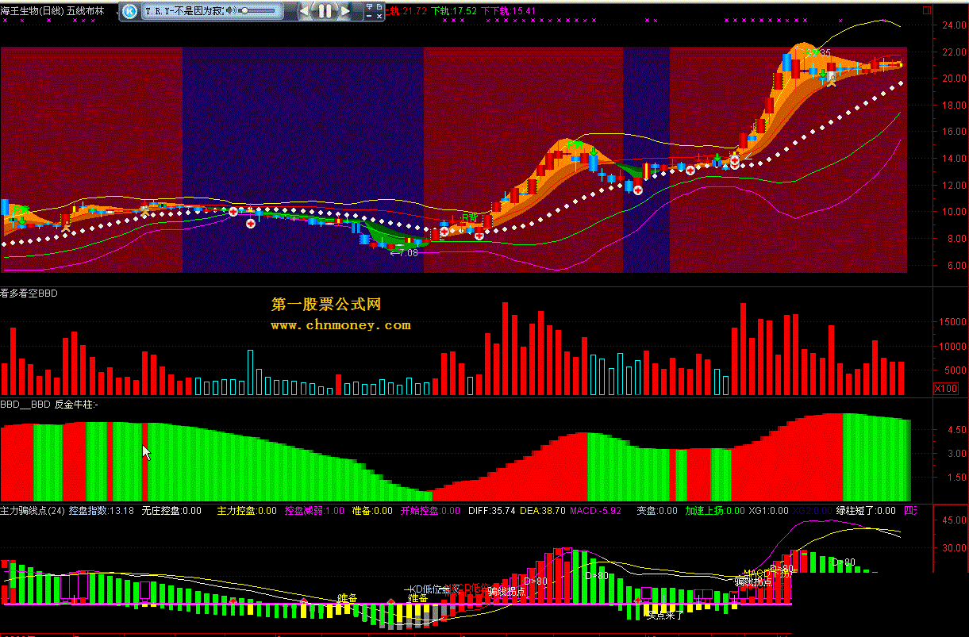Skip to the previous track
This screenshot has width=969, height=637.
tap(303, 11)
